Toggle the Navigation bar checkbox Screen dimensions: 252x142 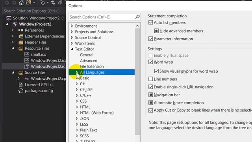point(150,95)
